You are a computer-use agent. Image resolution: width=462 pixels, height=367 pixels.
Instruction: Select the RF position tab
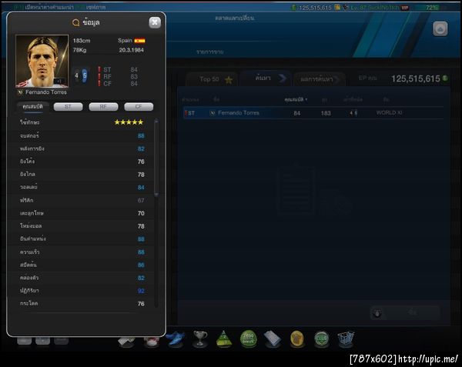(103, 106)
